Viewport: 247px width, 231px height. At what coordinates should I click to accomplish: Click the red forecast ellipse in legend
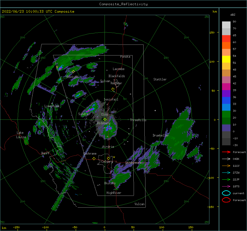(226, 200)
